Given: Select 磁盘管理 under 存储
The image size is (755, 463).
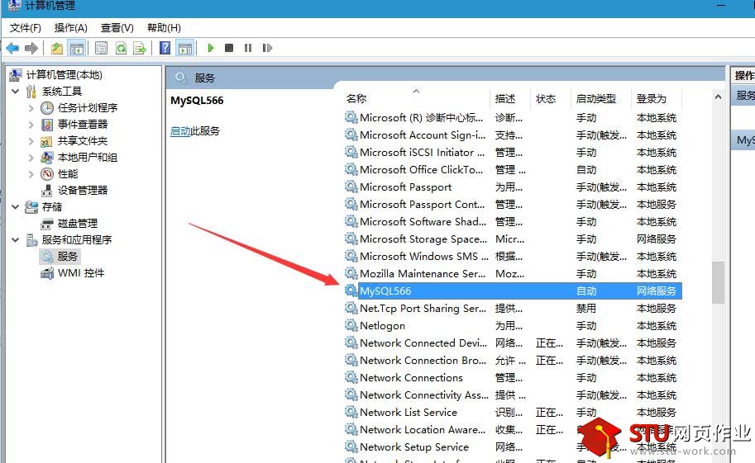Looking at the screenshot, I should click(77, 223).
